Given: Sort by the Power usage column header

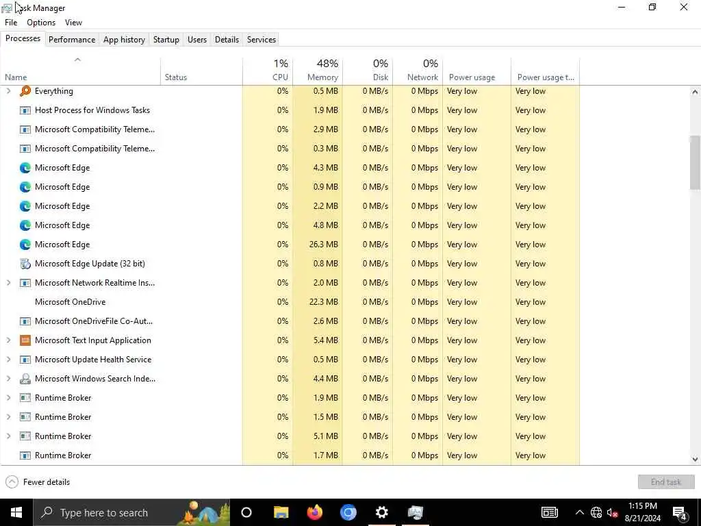Looking at the screenshot, I should pyautogui.click(x=477, y=71).
